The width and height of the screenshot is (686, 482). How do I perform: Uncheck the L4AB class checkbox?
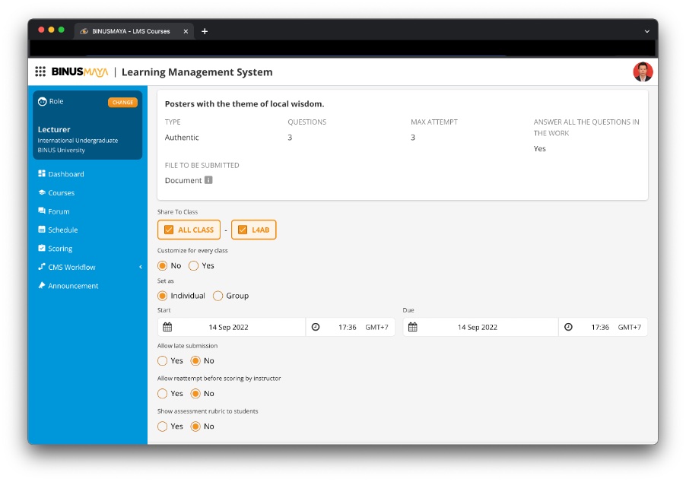(243, 229)
